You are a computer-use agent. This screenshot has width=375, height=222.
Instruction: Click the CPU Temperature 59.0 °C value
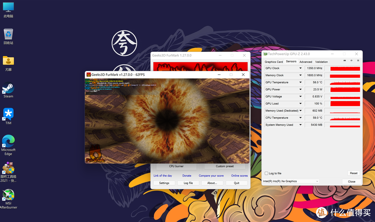tap(314, 118)
